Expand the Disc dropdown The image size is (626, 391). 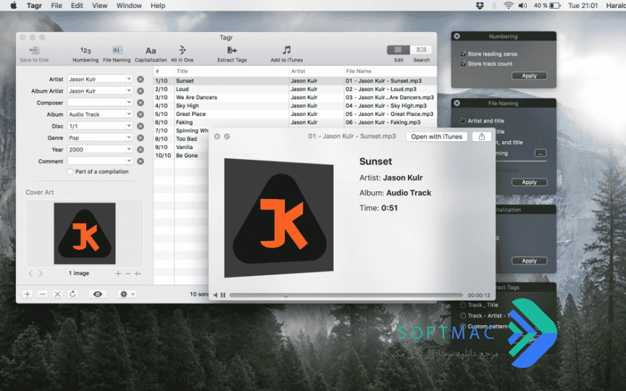129,126
